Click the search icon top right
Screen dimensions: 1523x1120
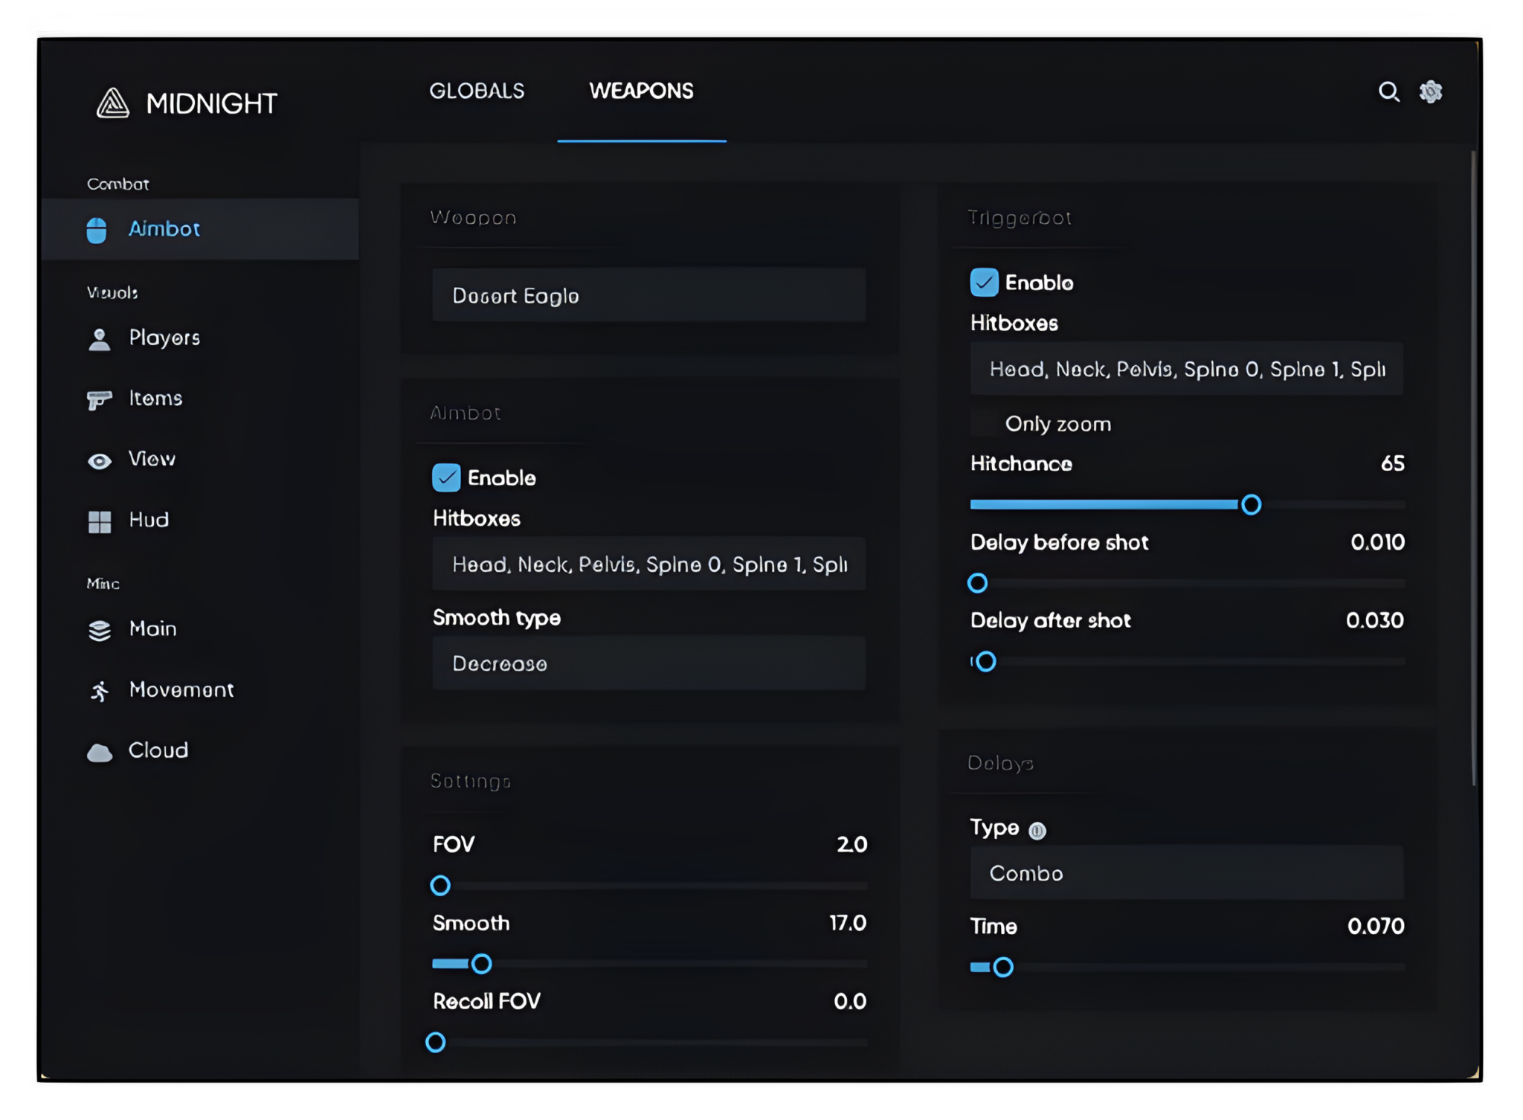click(1388, 91)
